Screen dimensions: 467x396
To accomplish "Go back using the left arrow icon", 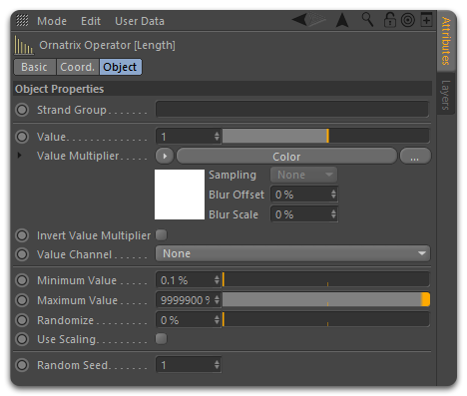I will (299, 20).
